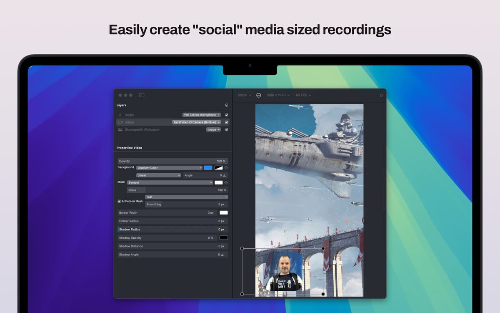500x313 pixels.
Task: Expand the double-chevron overflow icon
Action: tap(381, 95)
